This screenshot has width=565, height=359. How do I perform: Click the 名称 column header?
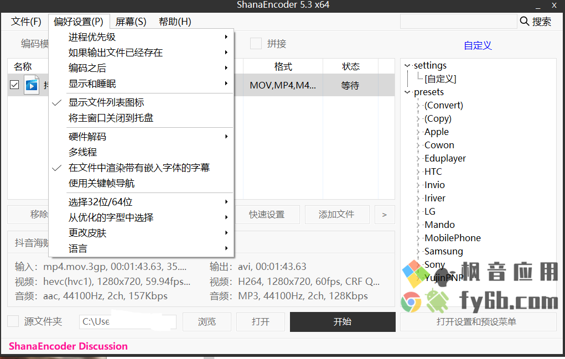[x=23, y=66]
